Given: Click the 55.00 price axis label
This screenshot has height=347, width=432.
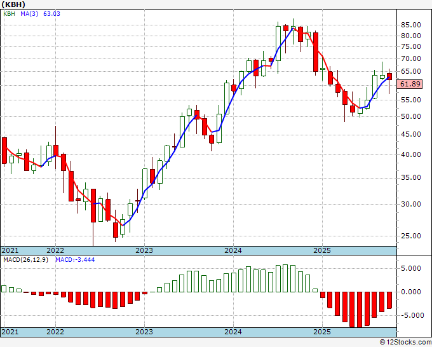Looking at the screenshot, I should point(410,100).
